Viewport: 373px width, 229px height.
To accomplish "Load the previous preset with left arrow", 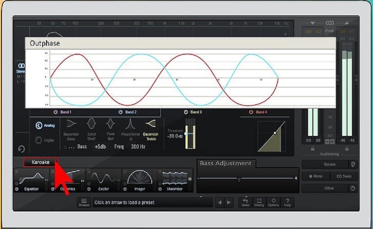I will 220,202.
